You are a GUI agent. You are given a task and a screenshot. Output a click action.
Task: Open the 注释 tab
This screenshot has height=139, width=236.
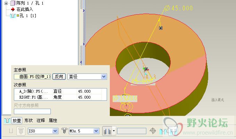click(x=41, y=121)
